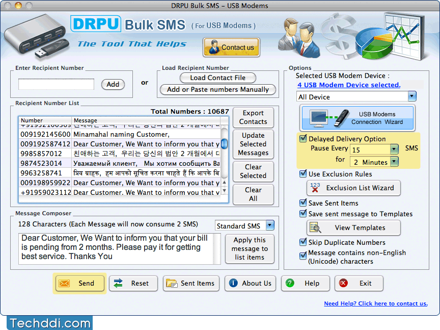Viewport: 440px width, 330px height.
Task: Click the View Templates magnifier icon
Action: pos(315,227)
